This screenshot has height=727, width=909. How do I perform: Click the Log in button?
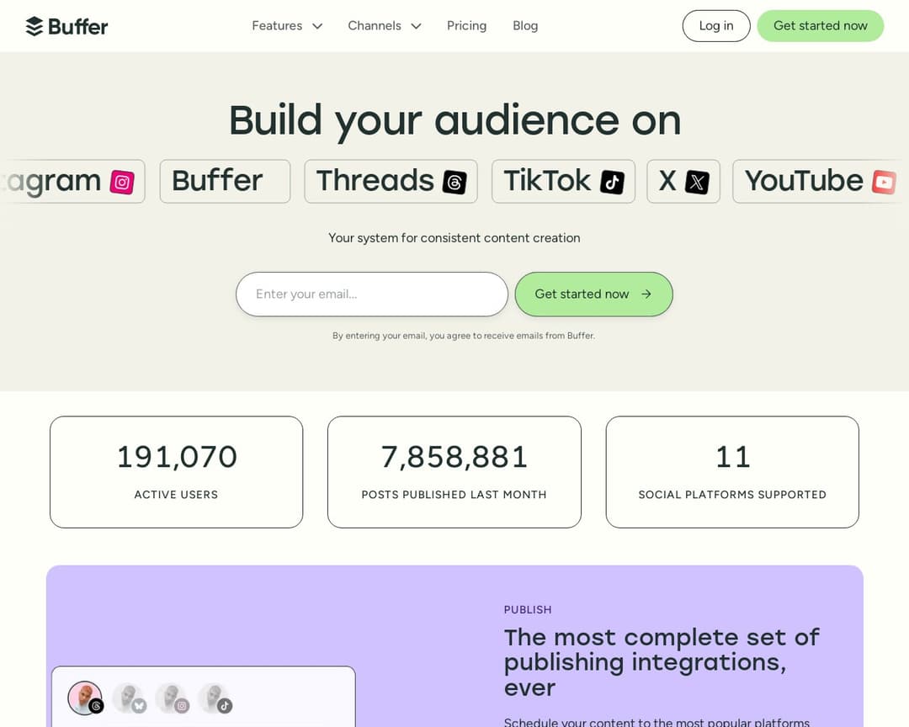coord(716,25)
